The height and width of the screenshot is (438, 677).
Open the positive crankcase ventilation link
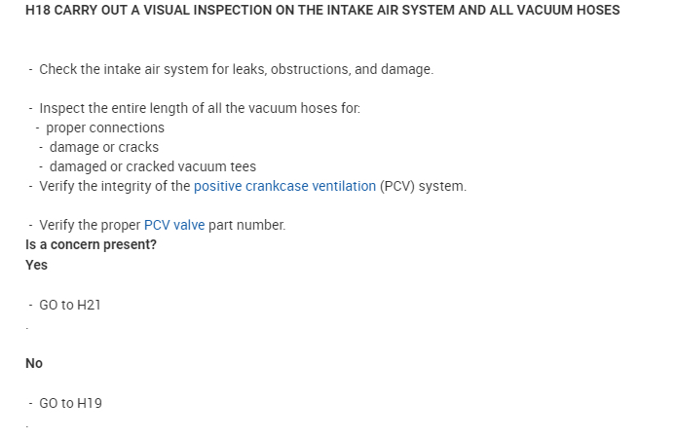pos(284,186)
